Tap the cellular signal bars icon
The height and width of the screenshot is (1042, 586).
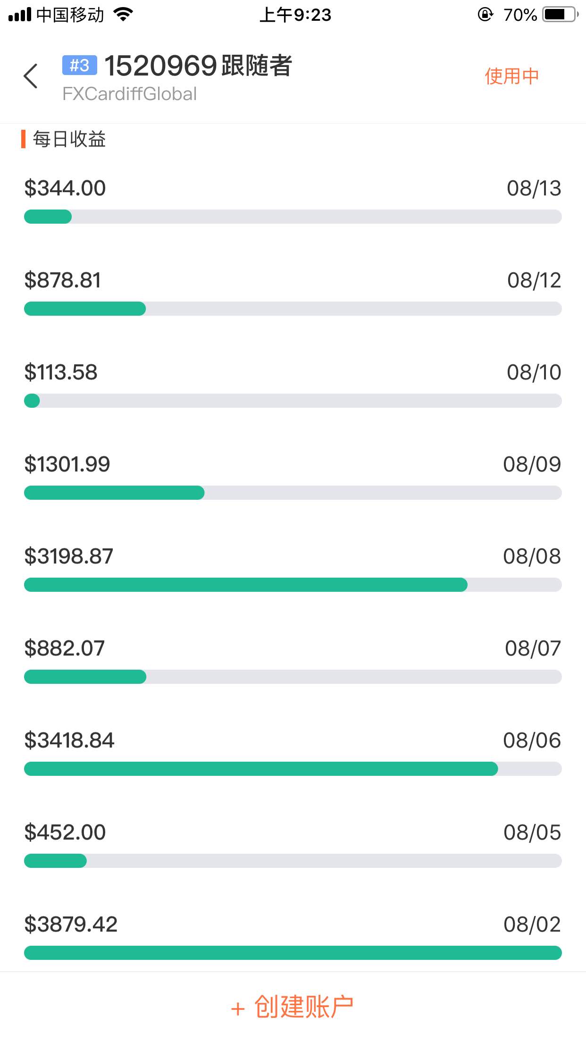coord(20,15)
